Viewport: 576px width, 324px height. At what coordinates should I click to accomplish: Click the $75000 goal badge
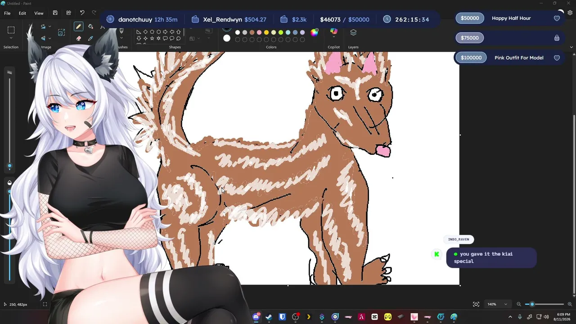coord(470,38)
